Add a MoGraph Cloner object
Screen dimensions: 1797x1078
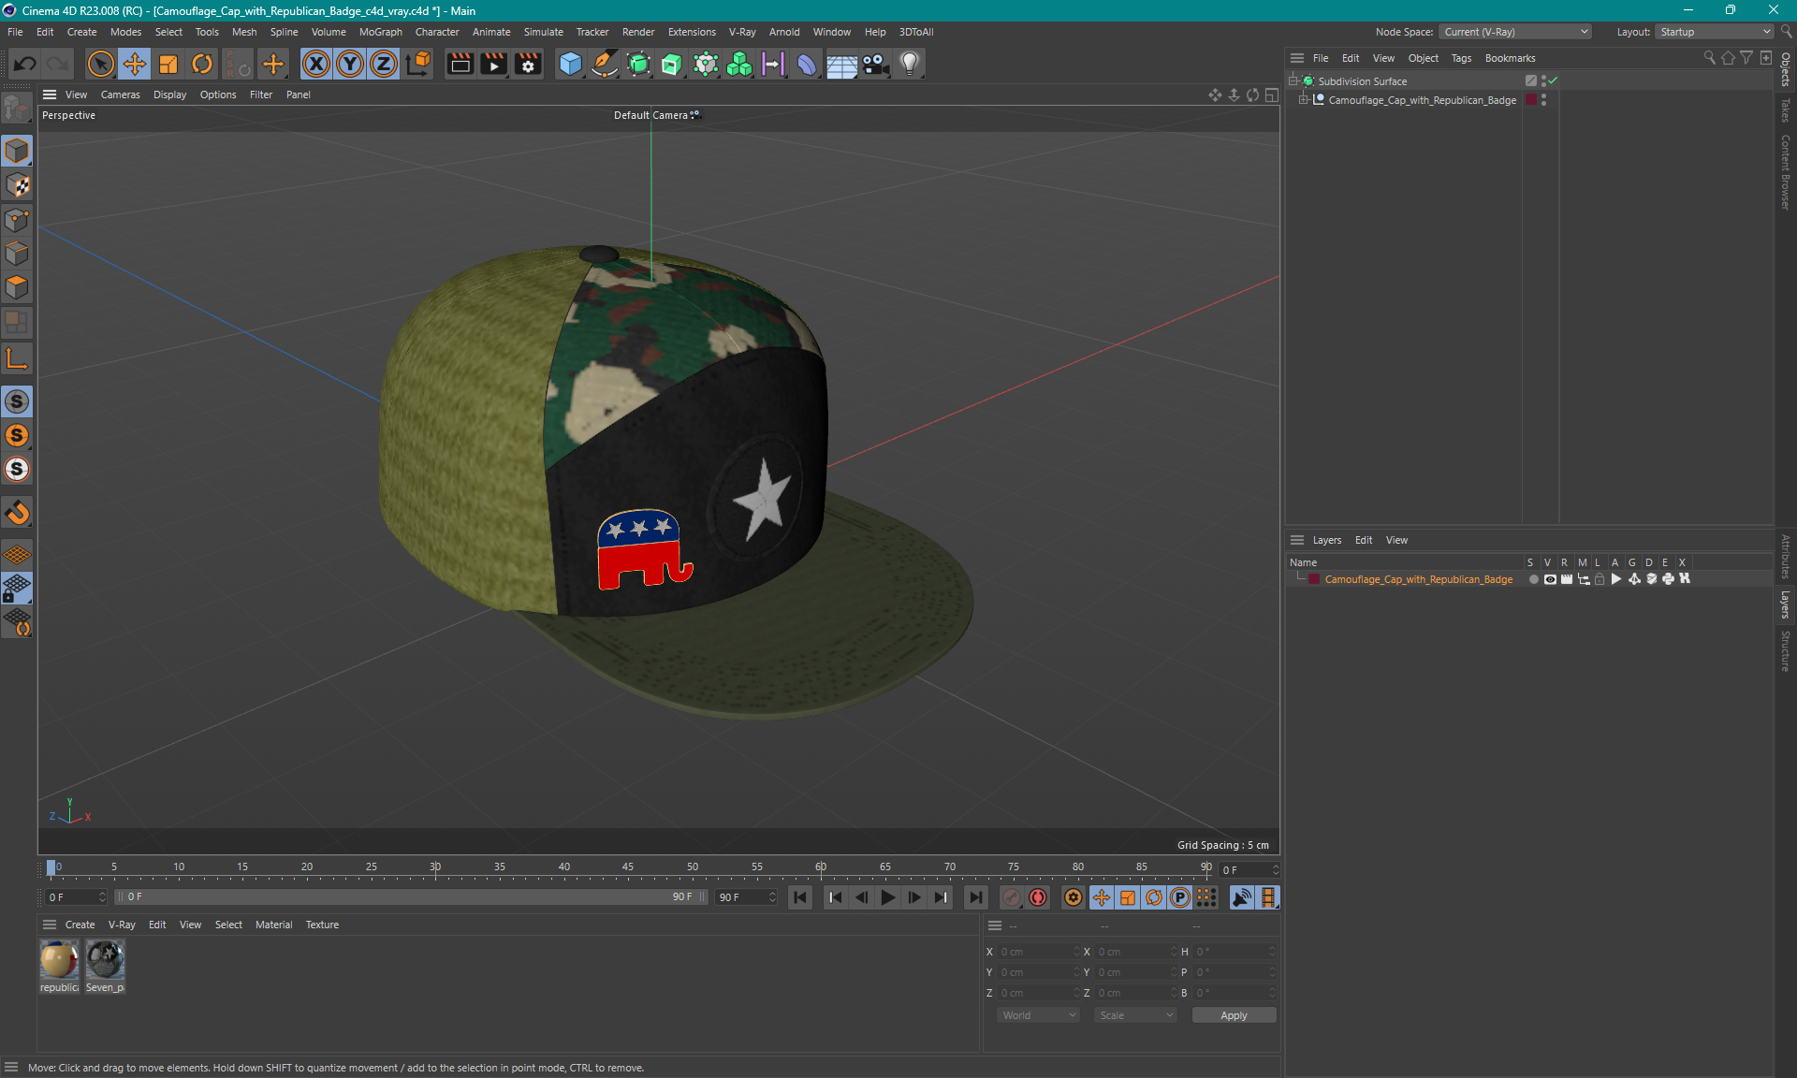point(739,64)
